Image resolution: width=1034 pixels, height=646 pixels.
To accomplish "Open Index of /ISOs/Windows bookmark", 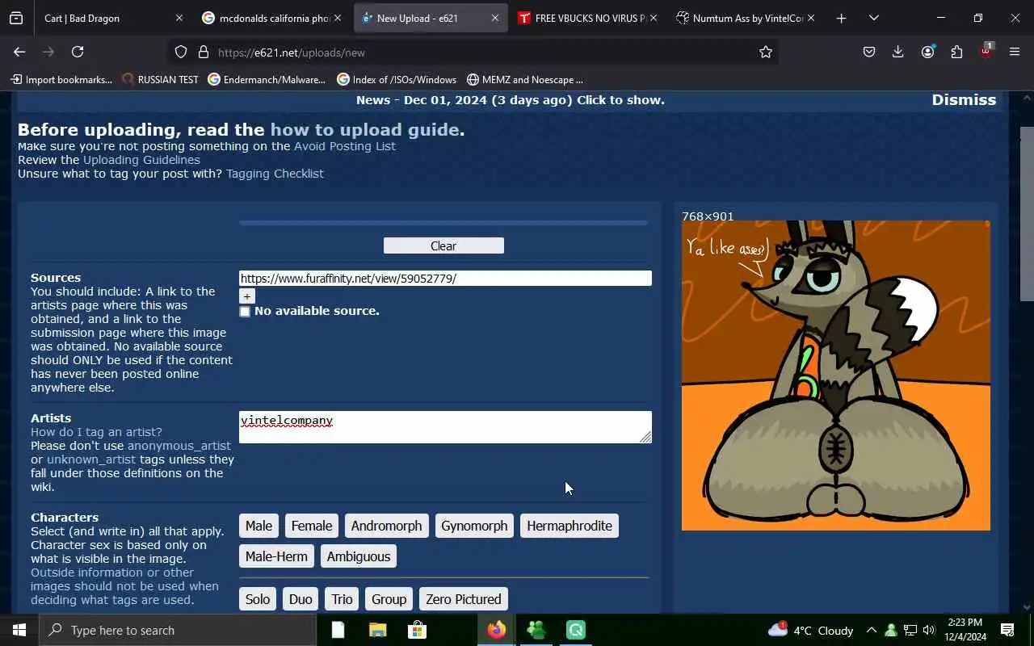I will [397, 79].
